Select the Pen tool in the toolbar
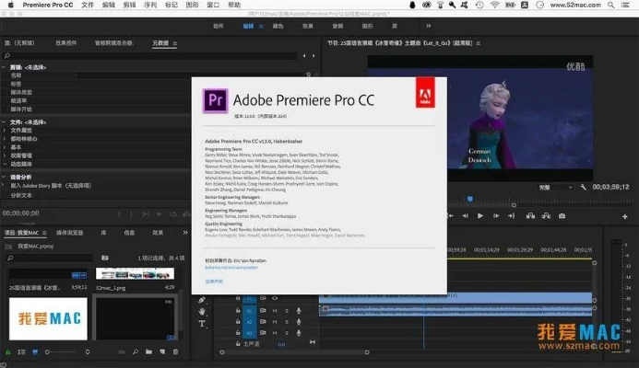Screen dimensions: 639x368 click(202, 300)
